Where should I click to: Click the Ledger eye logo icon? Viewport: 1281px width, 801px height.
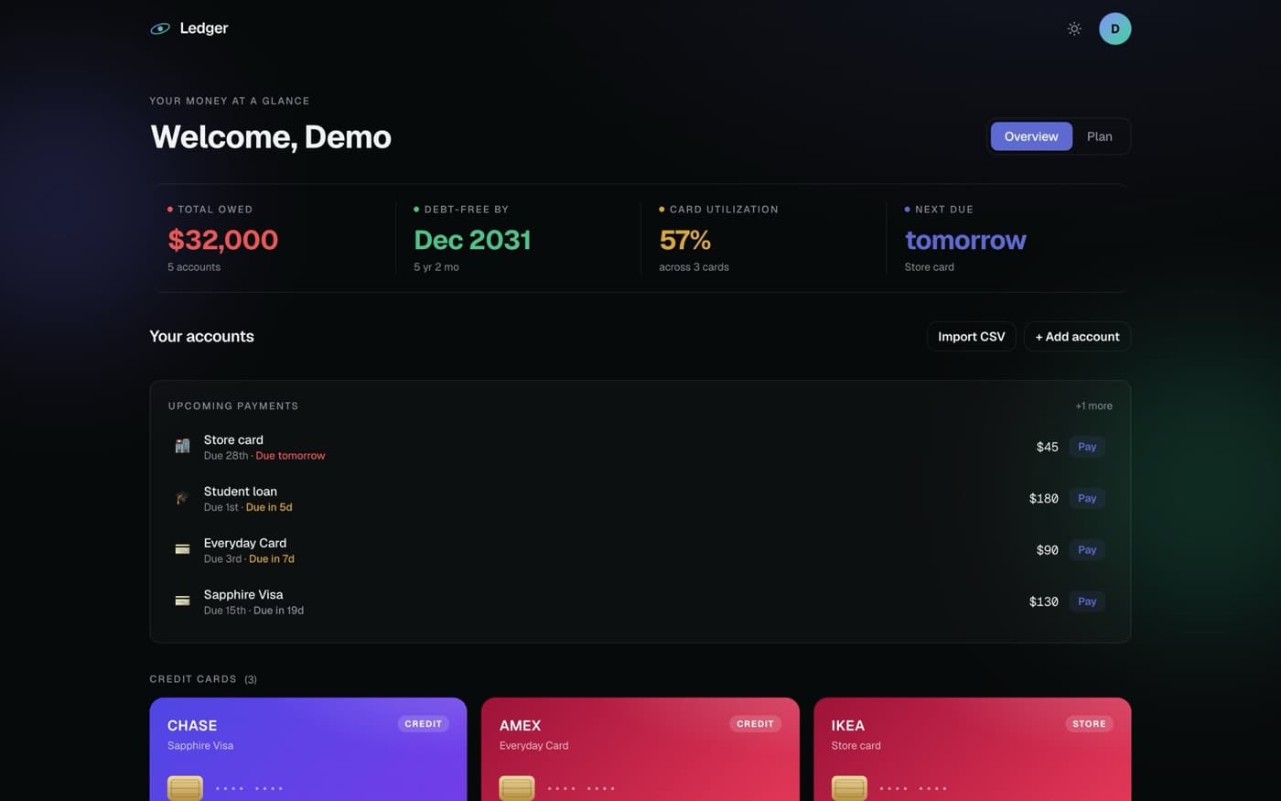pos(160,28)
